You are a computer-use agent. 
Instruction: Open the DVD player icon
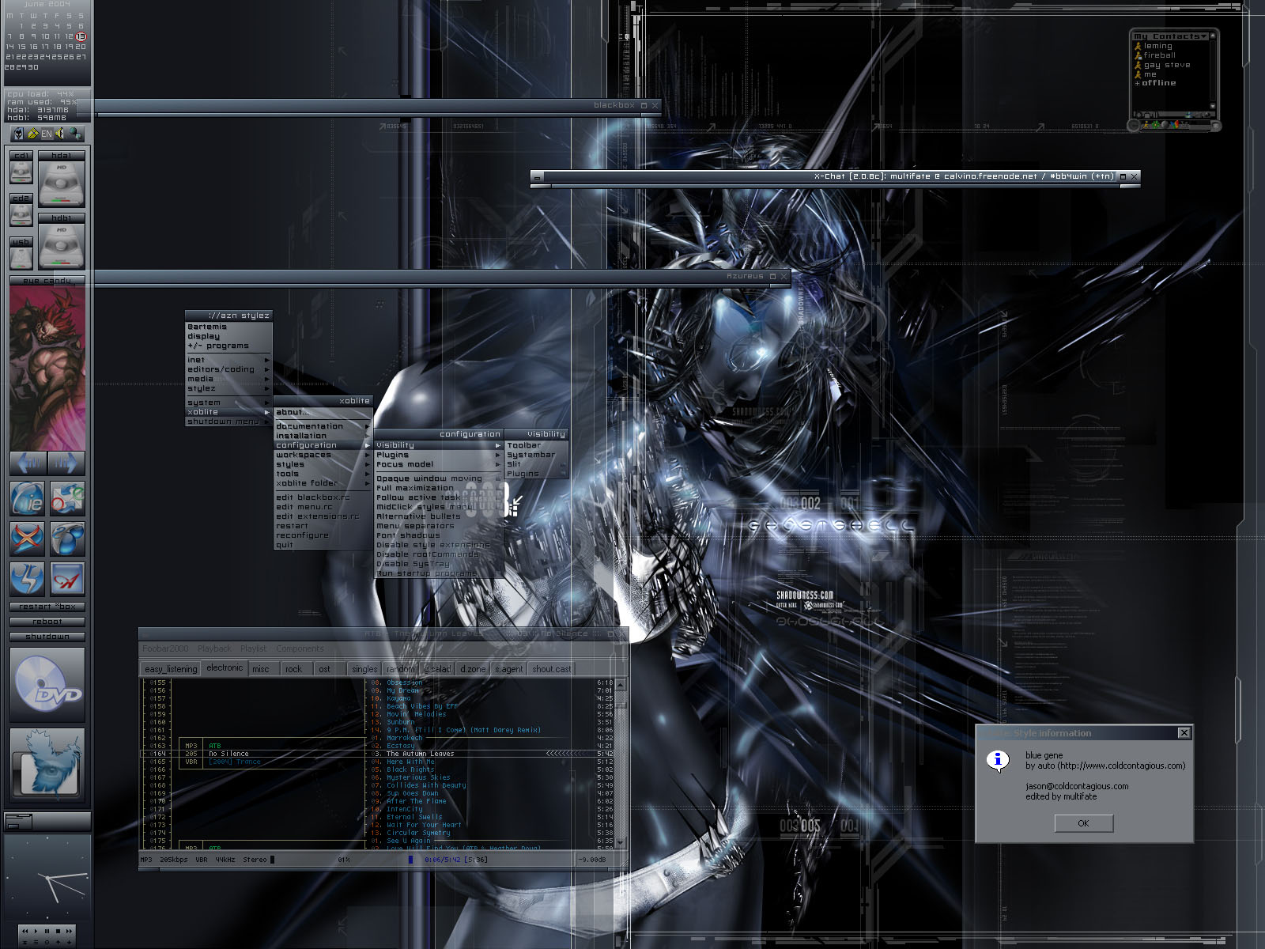pyautogui.click(x=47, y=685)
